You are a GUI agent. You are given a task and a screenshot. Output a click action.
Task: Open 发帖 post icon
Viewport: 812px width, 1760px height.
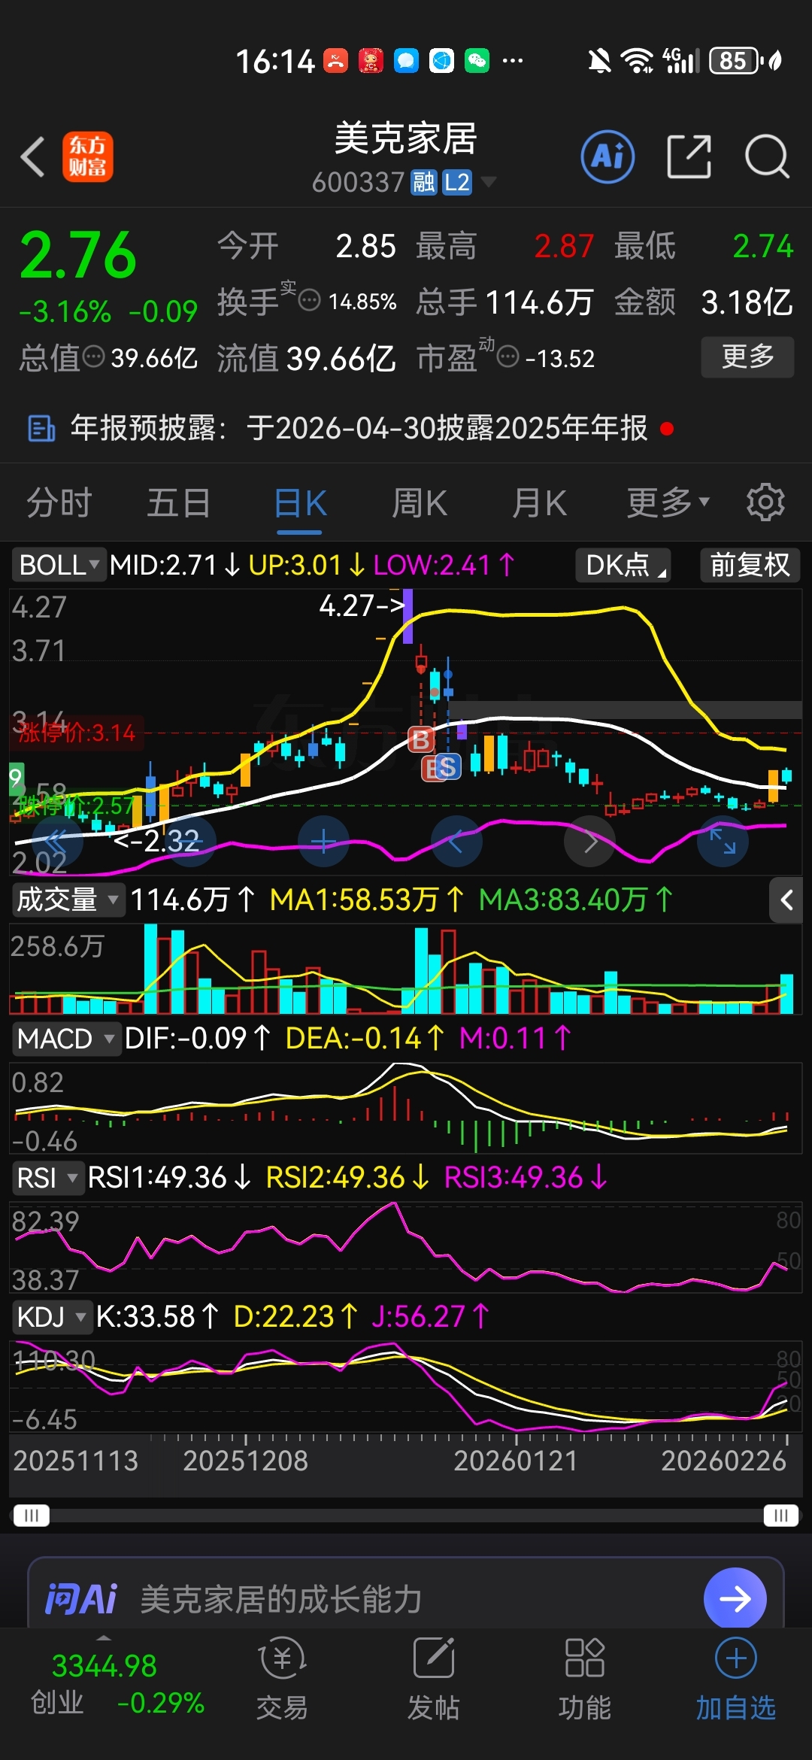[x=434, y=1679]
